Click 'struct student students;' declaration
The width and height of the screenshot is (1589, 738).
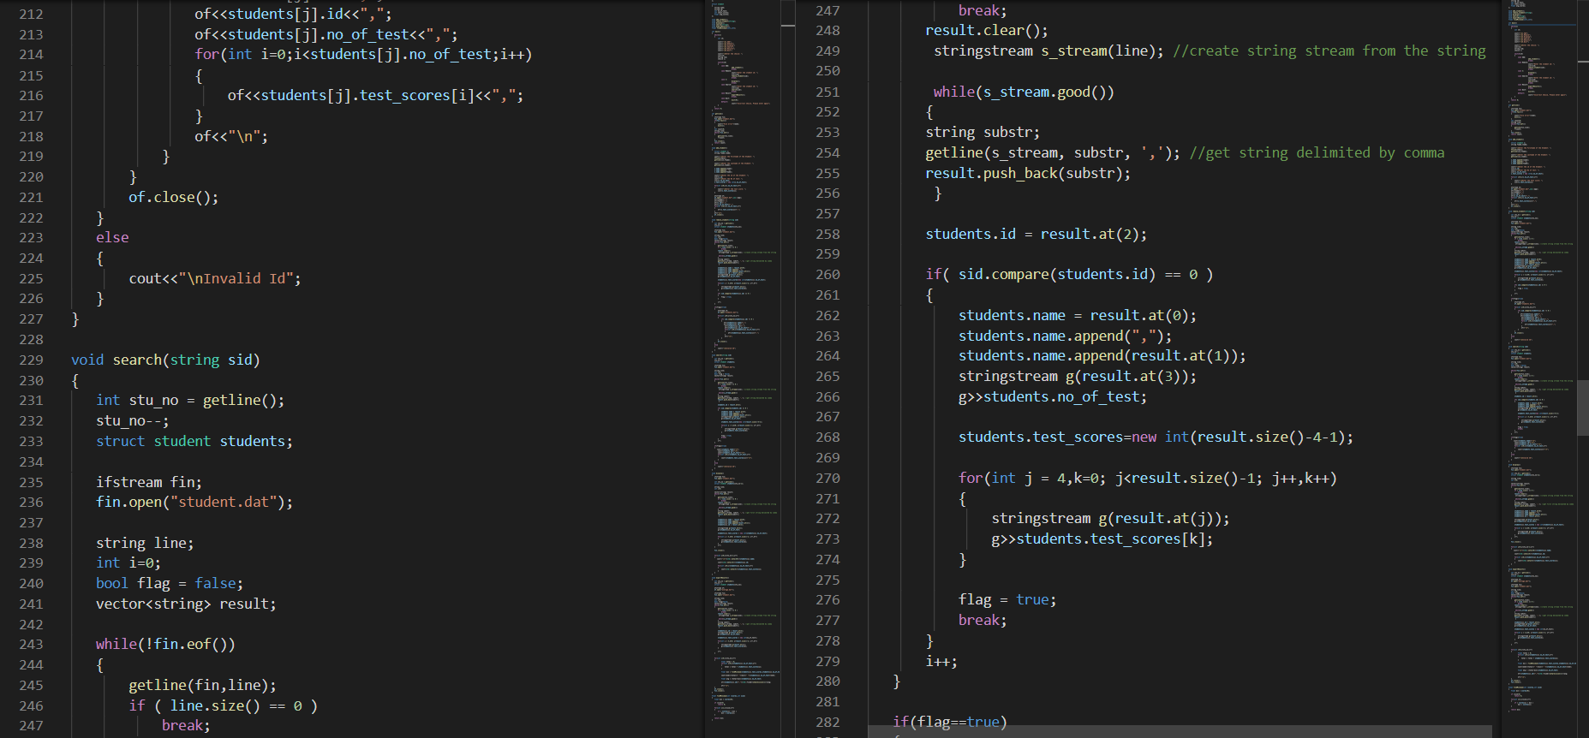194,441
